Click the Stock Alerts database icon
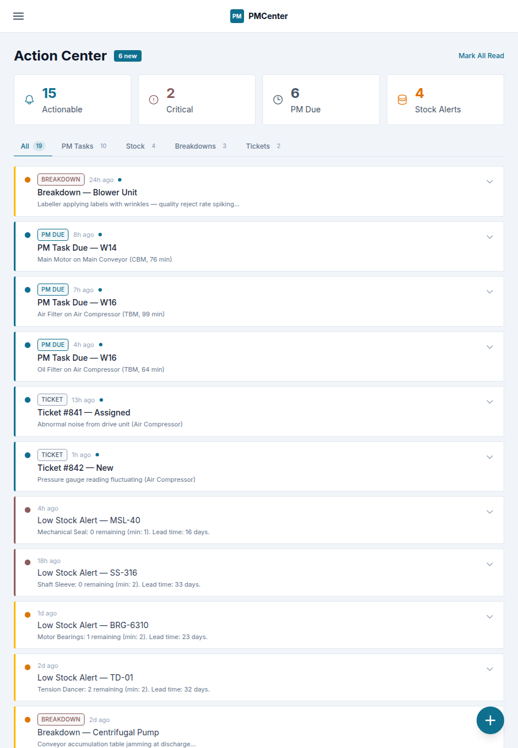 [402, 100]
